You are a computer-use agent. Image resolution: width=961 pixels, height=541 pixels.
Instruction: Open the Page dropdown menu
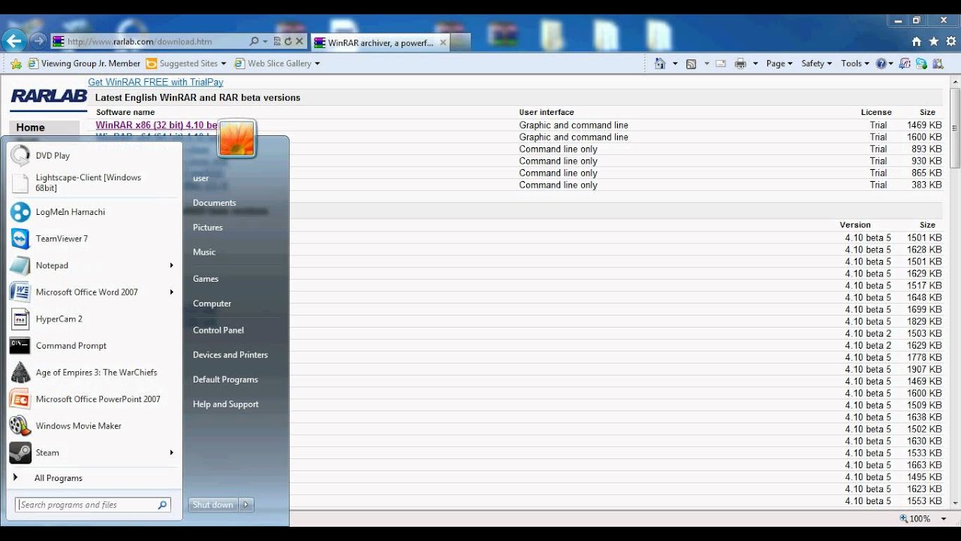779,64
